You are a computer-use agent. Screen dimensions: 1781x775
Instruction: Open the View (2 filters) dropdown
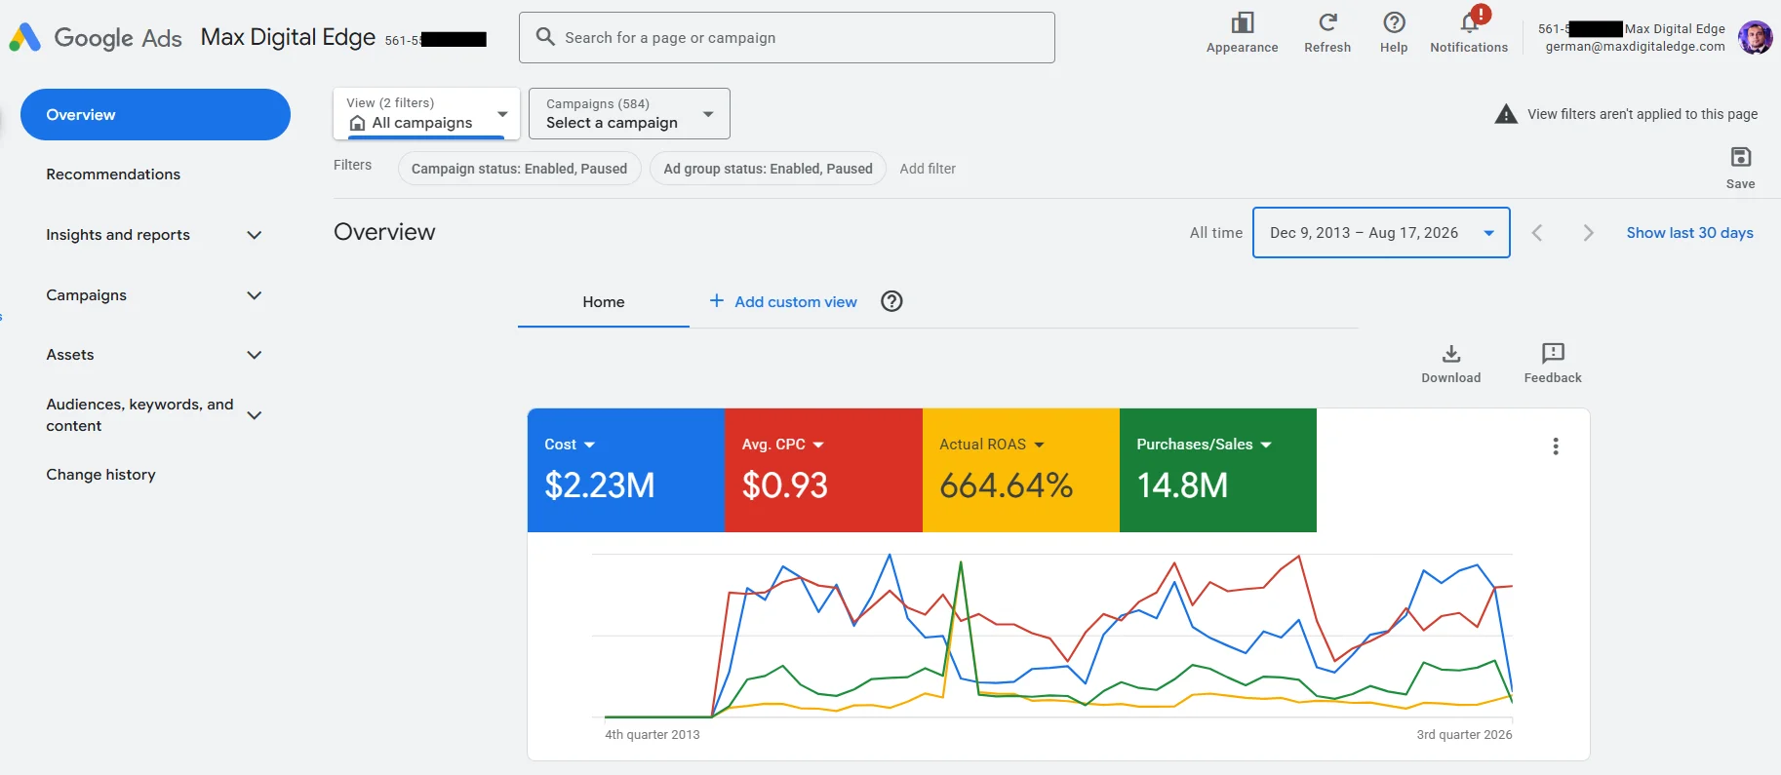(426, 114)
